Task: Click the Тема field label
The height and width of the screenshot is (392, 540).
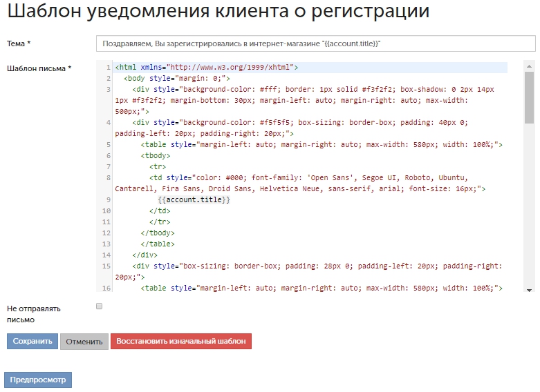Action: pyautogui.click(x=19, y=43)
